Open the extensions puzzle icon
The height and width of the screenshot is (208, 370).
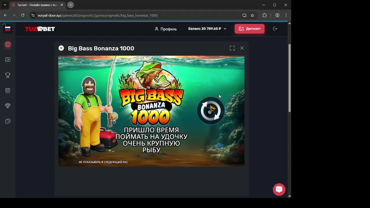coord(264,15)
